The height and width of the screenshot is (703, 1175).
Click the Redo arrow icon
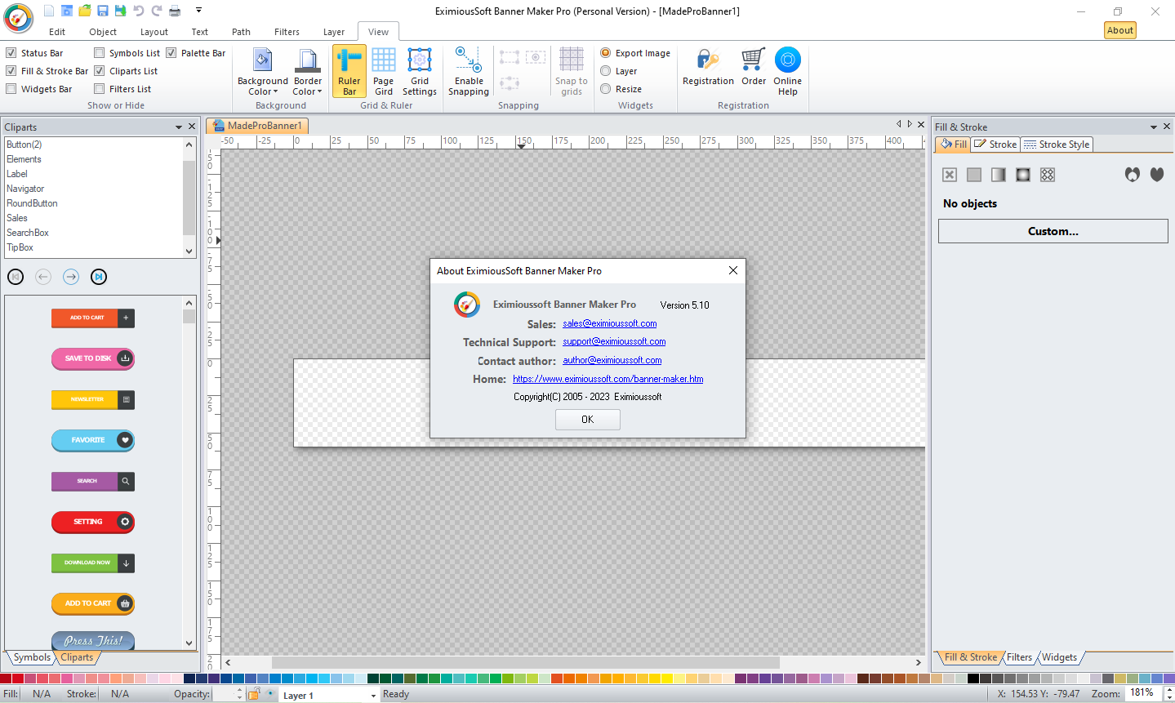click(157, 11)
